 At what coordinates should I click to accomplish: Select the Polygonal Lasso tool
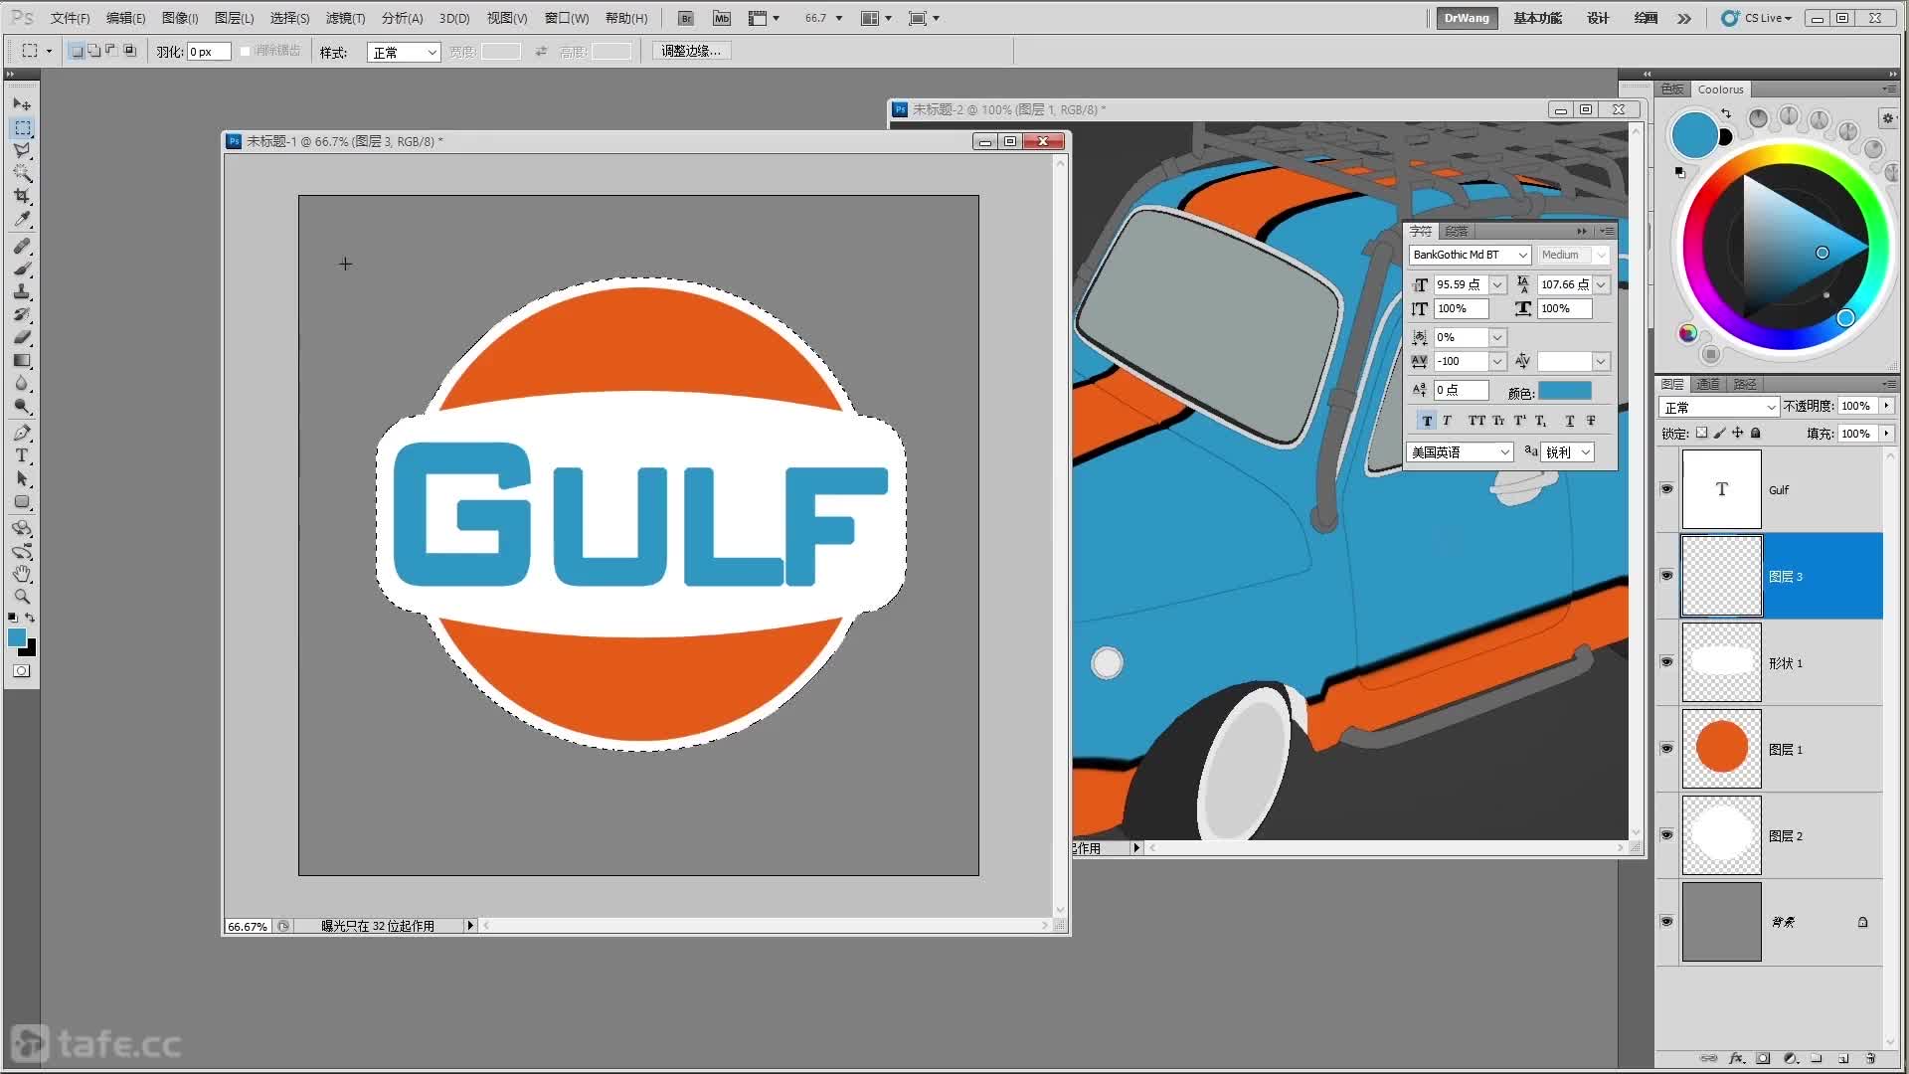(22, 151)
